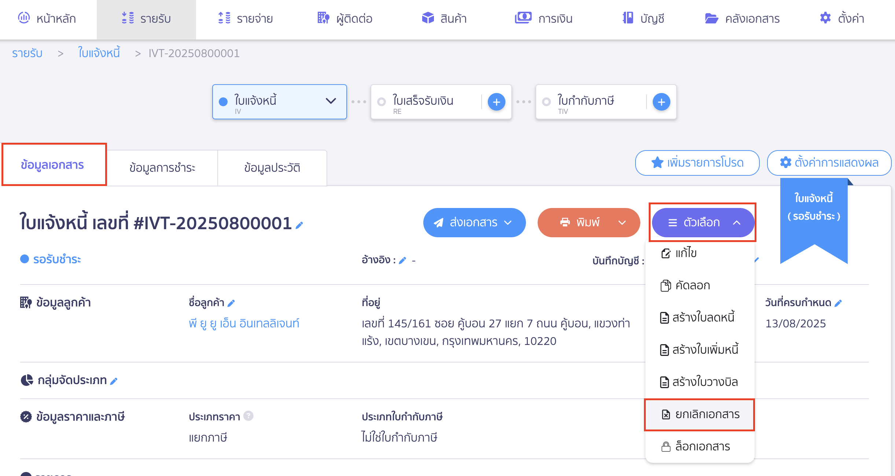Switch to the ข้อมูลเอกสาร tab
This screenshot has width=895, height=476.
[54, 165]
